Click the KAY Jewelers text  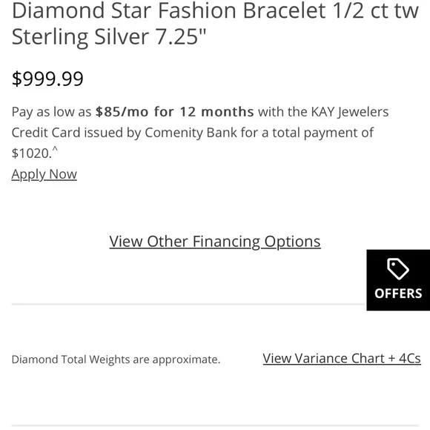(350, 112)
